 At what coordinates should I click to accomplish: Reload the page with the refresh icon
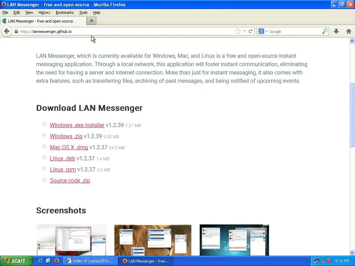pos(250,31)
